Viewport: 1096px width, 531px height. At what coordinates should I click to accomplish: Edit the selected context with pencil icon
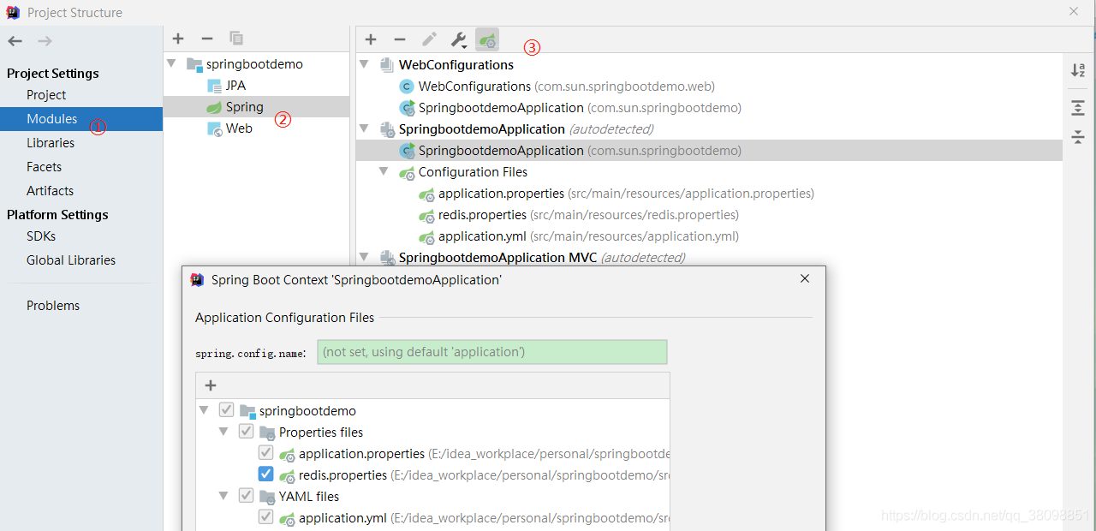pyautogui.click(x=429, y=39)
